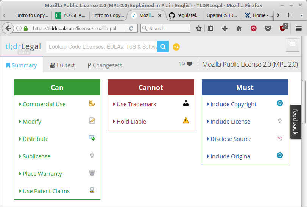Viewport: 307px width, 207px height.
Task: Open a new tab with the plus button
Action: tap(289, 15)
